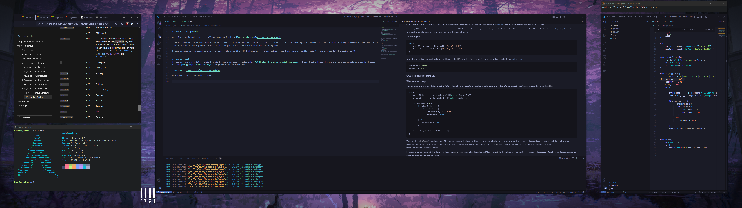742x208 pixels.
Task: Toggle secondary side bar in blog VS Code title bar
Action: (560, 17)
